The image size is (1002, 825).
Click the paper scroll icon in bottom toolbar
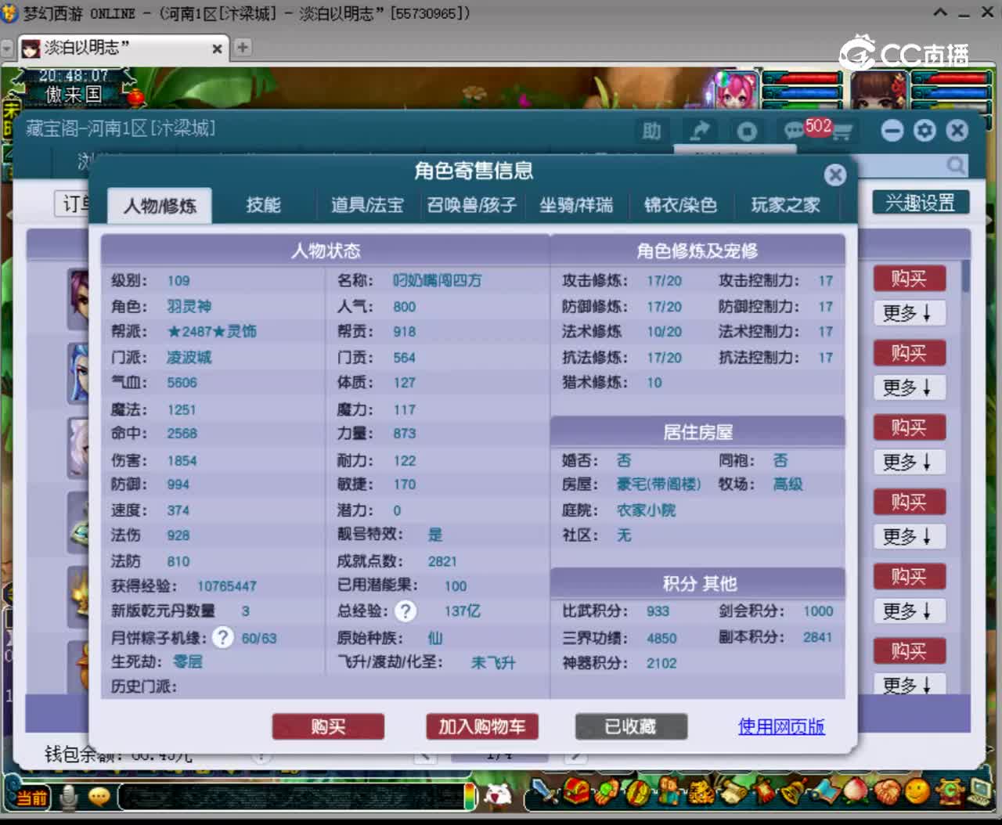(733, 793)
